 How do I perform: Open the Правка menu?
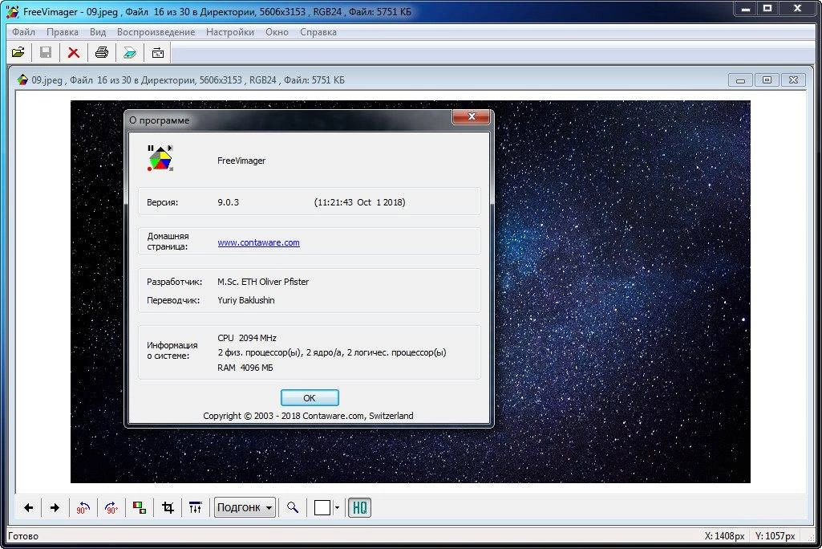tap(63, 32)
